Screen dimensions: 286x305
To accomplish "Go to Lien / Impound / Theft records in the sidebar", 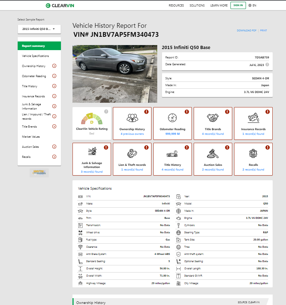I will (x=36, y=116).
